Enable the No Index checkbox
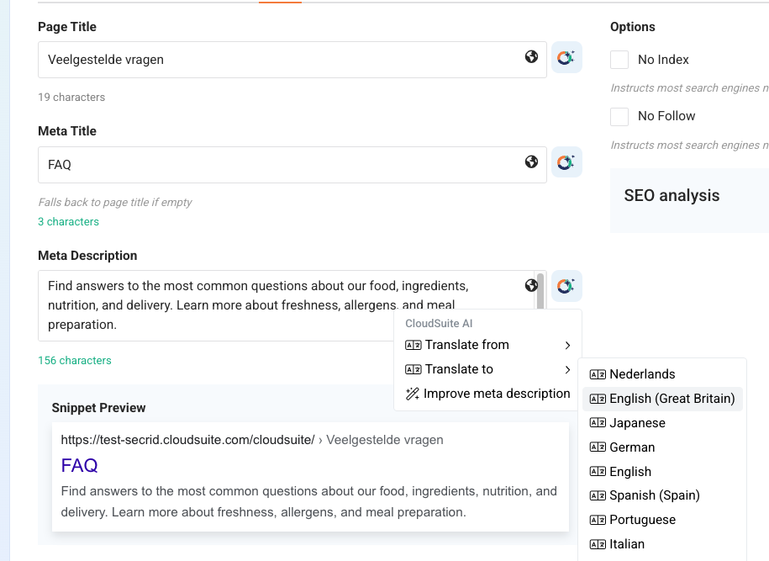Image resolution: width=769 pixels, height=561 pixels. coord(619,59)
